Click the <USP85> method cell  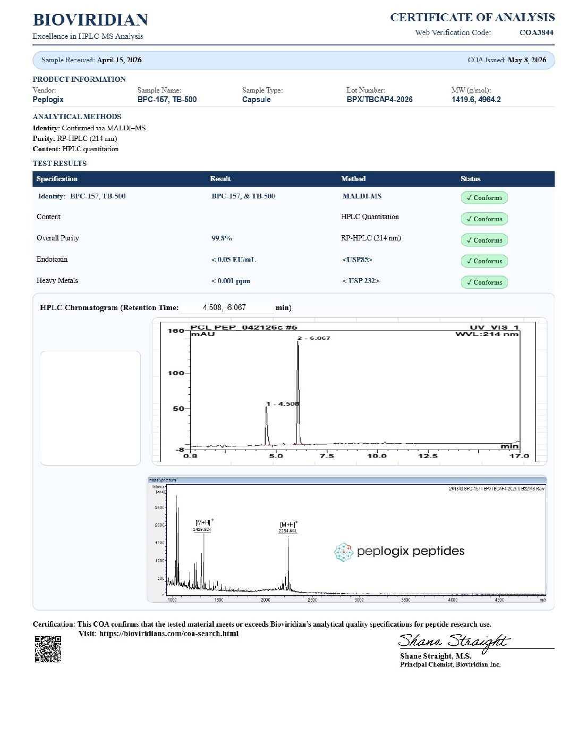coord(357,260)
